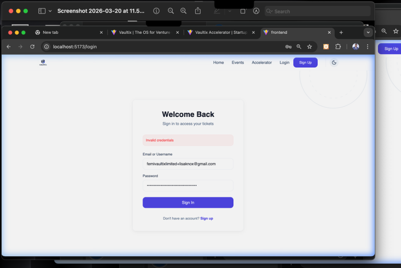Click the password key icon in Chrome's address bar
Screen dimensions: 401x268
click(x=288, y=46)
